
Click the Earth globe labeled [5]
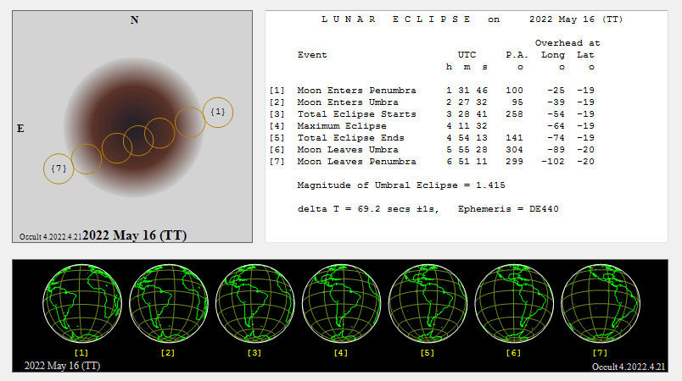click(x=428, y=303)
